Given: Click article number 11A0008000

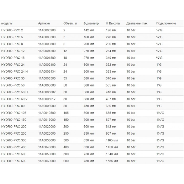Looking at the screenshot, I should 47,106.
